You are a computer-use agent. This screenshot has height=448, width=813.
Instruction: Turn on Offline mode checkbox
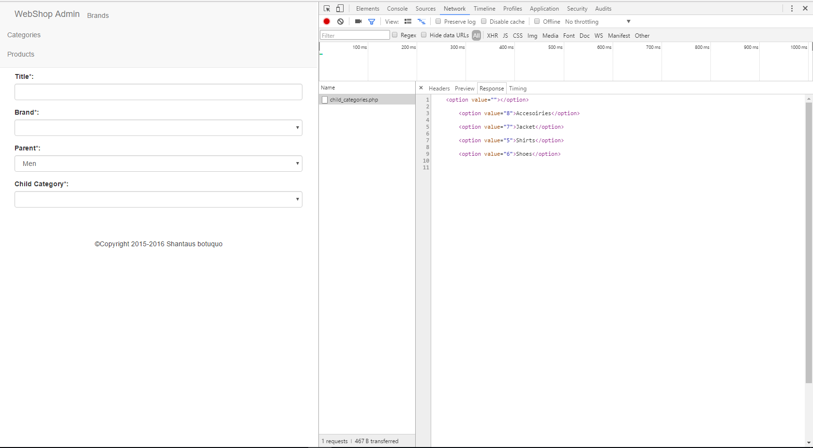tap(537, 21)
